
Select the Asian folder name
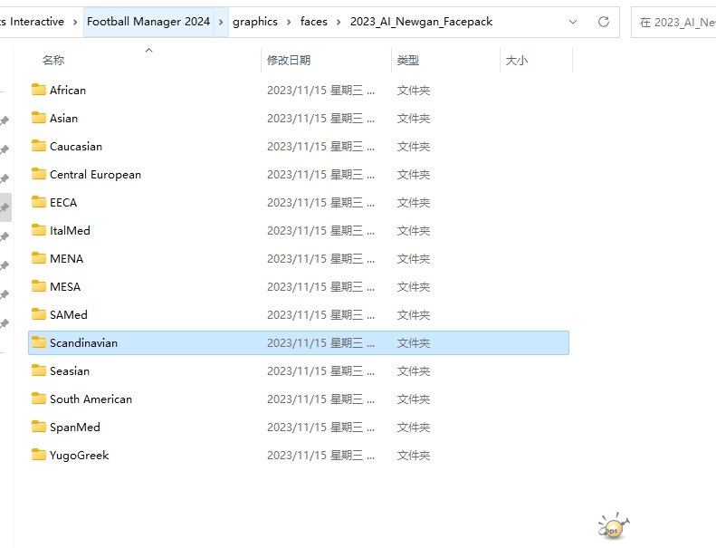pos(63,119)
